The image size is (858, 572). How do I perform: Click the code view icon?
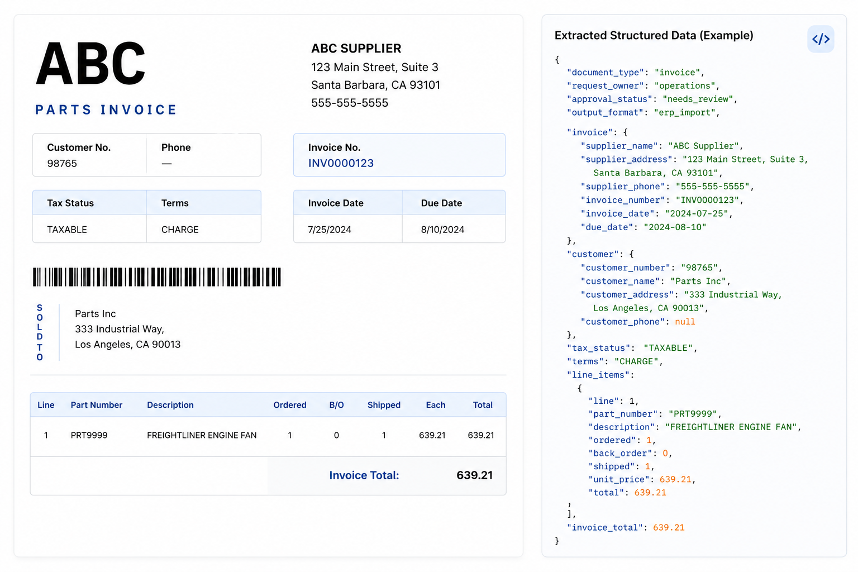[821, 39]
